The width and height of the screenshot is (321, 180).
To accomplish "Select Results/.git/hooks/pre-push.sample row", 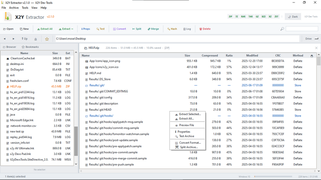I will (198, 165).
